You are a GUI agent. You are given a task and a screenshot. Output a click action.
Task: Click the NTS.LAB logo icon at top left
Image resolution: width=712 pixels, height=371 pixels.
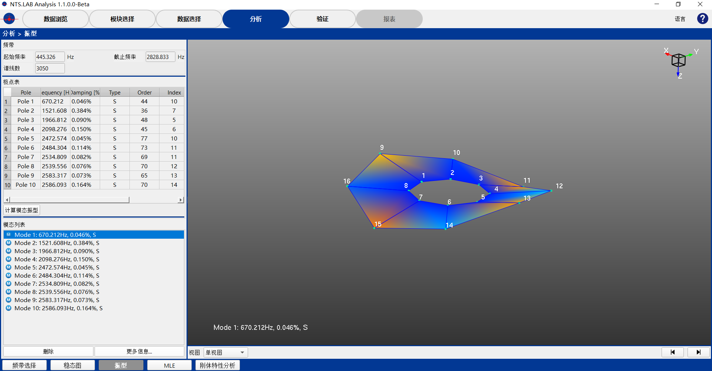click(9, 19)
